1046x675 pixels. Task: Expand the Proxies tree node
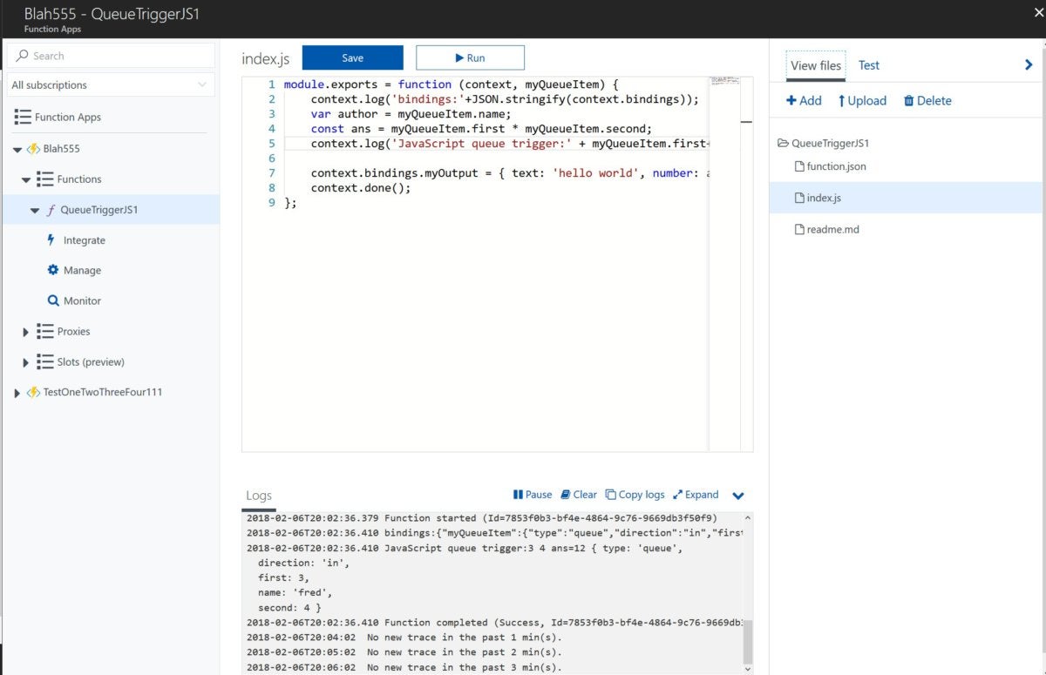(26, 332)
